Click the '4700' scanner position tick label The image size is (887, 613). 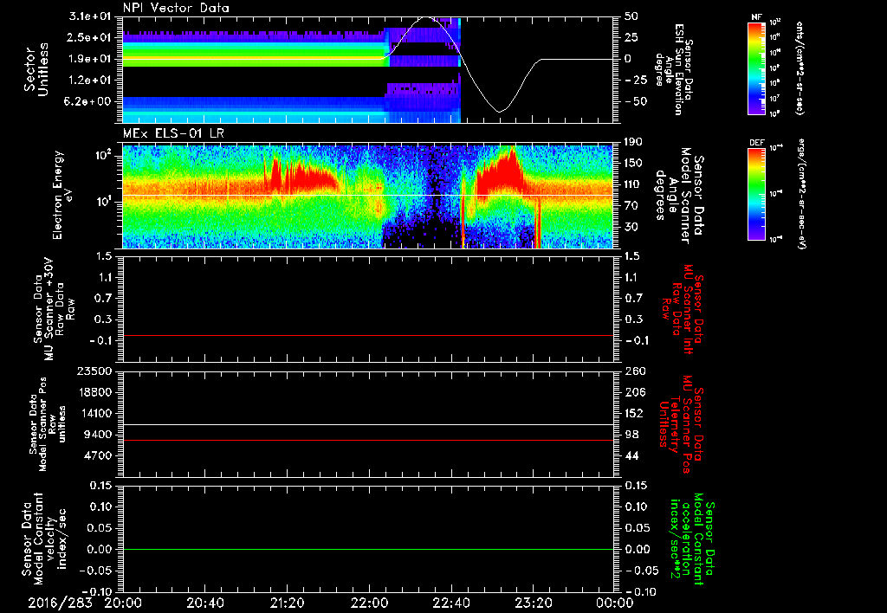(x=99, y=455)
